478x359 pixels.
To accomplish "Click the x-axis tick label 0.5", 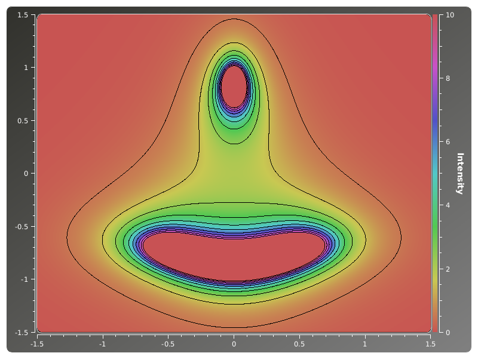I will point(299,344).
